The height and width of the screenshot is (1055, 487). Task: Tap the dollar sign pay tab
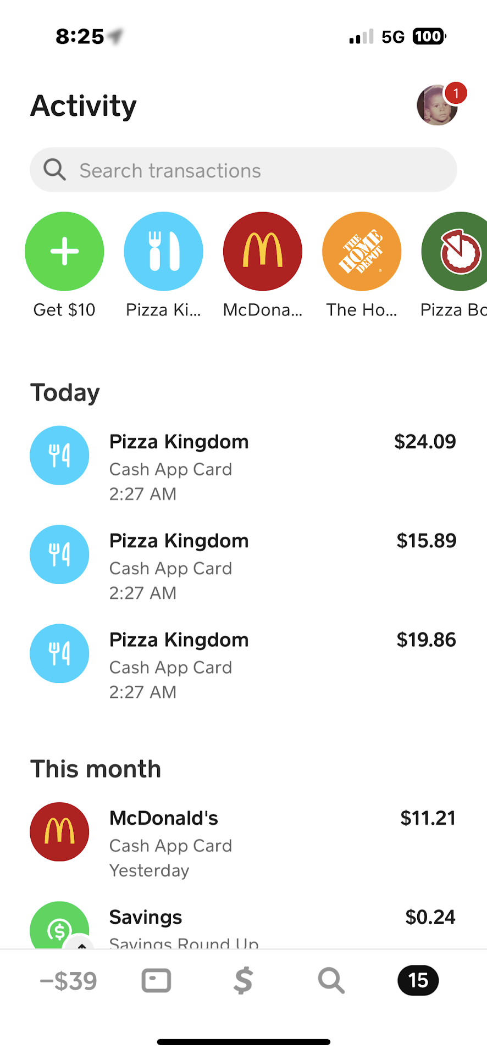click(244, 981)
